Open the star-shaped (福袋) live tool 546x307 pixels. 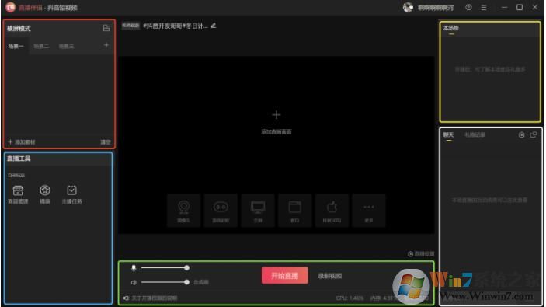coord(45,194)
